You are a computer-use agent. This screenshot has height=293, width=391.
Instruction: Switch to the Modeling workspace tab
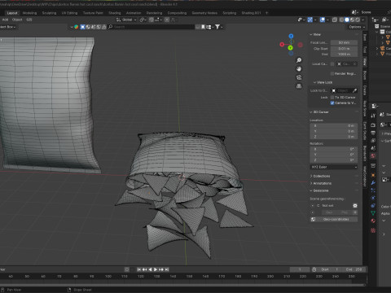coord(29,13)
